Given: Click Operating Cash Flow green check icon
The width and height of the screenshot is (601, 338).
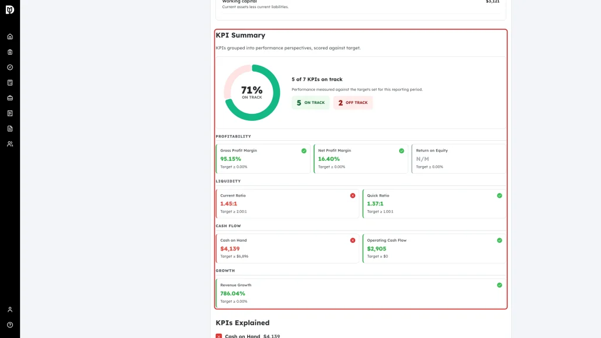Looking at the screenshot, I should (x=499, y=241).
